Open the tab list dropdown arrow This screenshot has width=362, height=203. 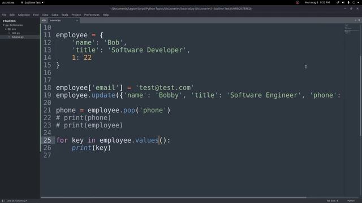[359, 20]
